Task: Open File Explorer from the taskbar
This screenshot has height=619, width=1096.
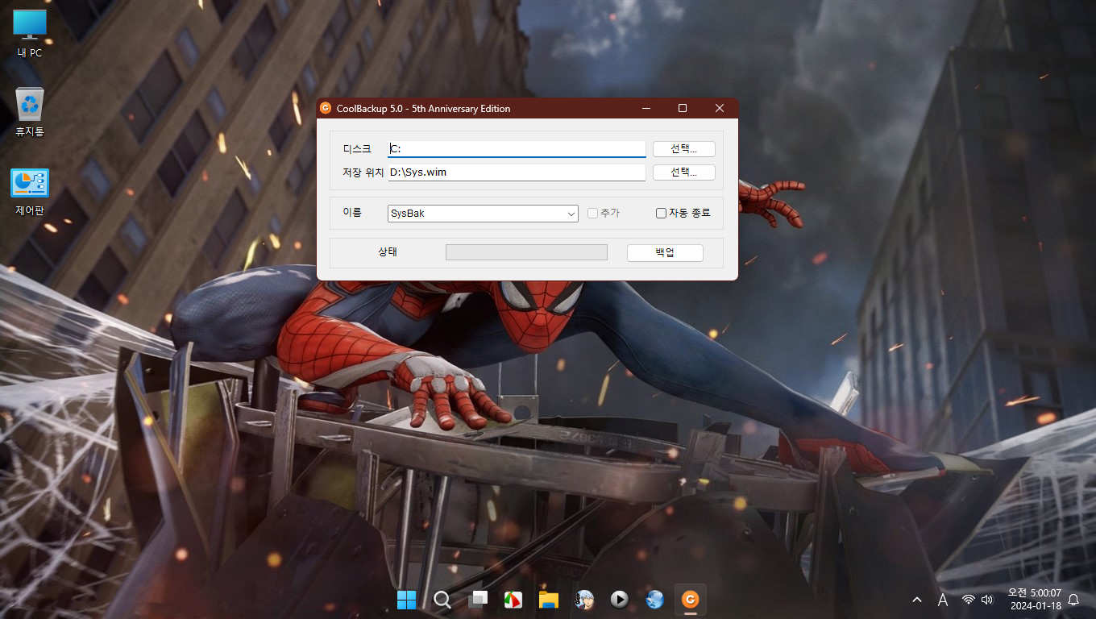Action: tap(549, 600)
